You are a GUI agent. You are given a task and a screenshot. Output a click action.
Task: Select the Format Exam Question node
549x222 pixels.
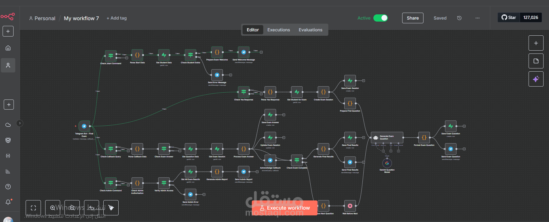424,137
